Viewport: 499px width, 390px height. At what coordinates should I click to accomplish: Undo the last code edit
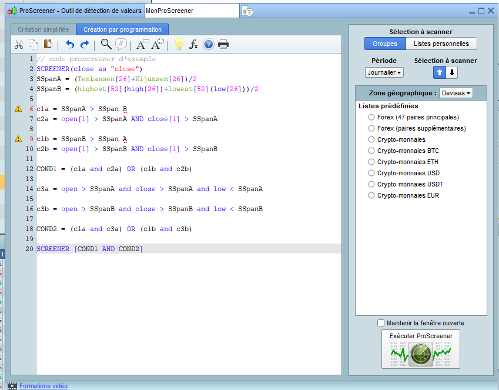pyautogui.click(x=70, y=44)
